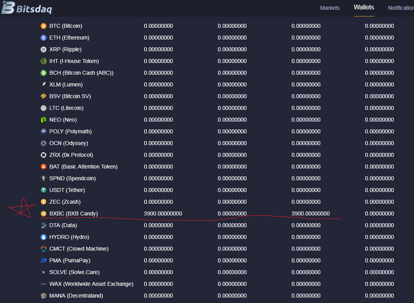The width and height of the screenshot is (414, 303).
Task: Select the XRP (Ripple) label
Action: pos(65,49)
